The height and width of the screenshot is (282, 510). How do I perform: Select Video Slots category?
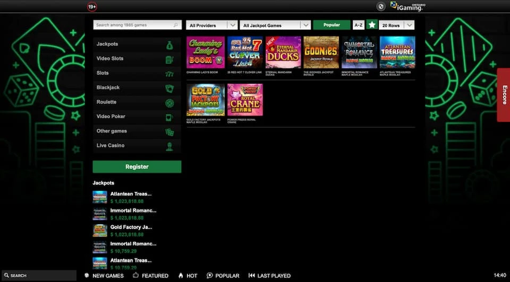click(137, 59)
